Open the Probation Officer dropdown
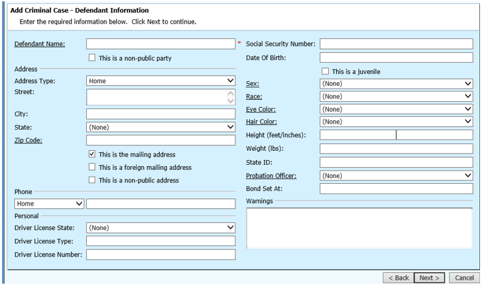The image size is (482, 285). point(396,176)
